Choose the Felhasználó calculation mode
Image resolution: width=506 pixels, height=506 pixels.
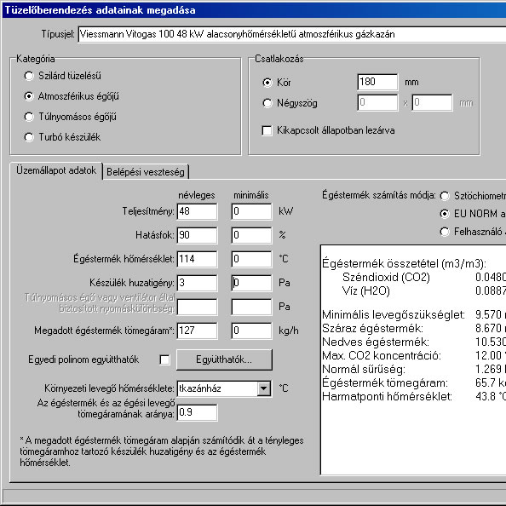pos(445,232)
